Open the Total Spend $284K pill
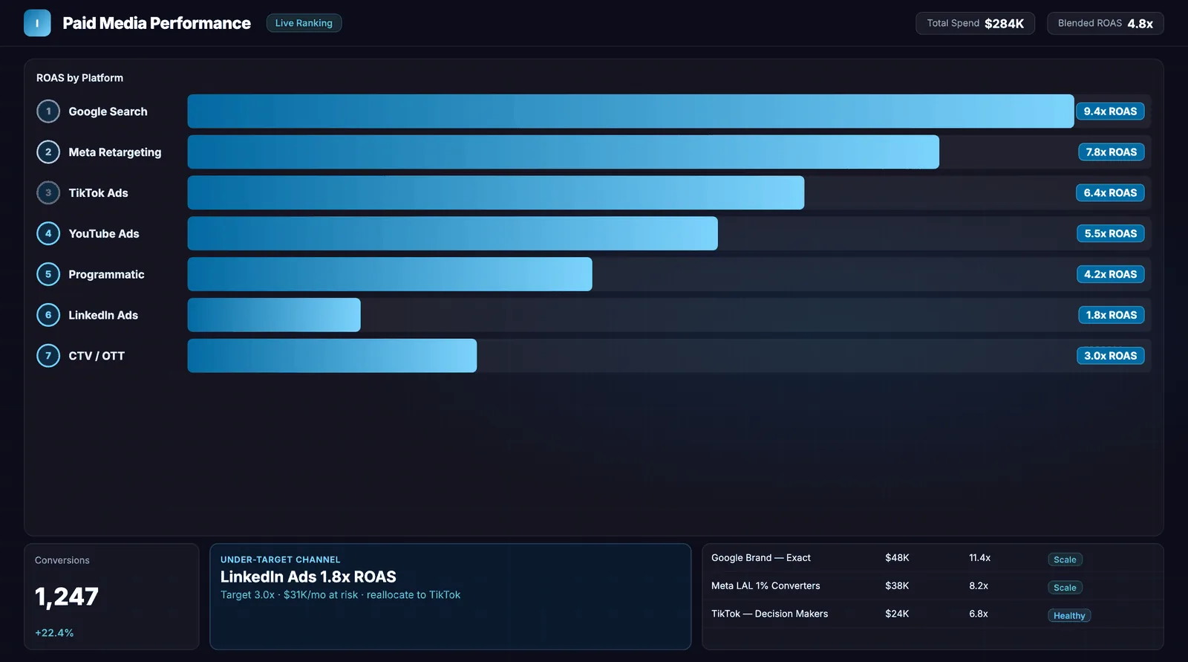 point(975,23)
